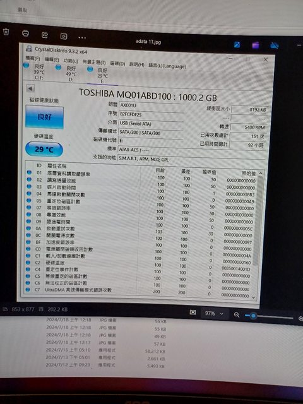
Task: Select the C: F: disk tab
Action: tap(35, 71)
